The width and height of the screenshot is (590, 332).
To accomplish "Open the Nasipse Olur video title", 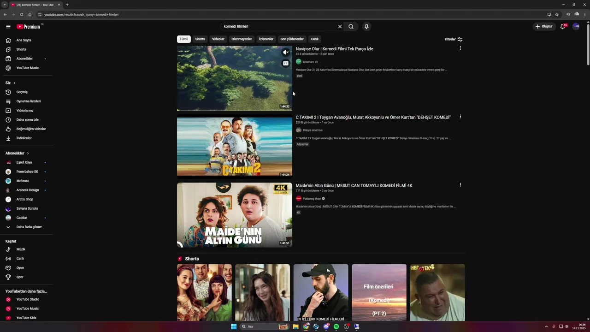I will point(335,49).
